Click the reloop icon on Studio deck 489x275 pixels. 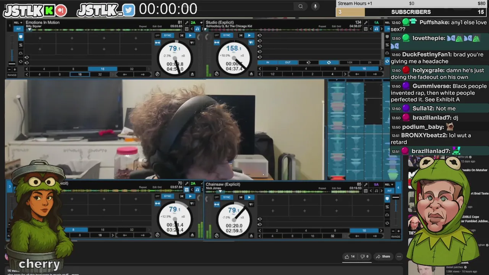tap(308, 62)
